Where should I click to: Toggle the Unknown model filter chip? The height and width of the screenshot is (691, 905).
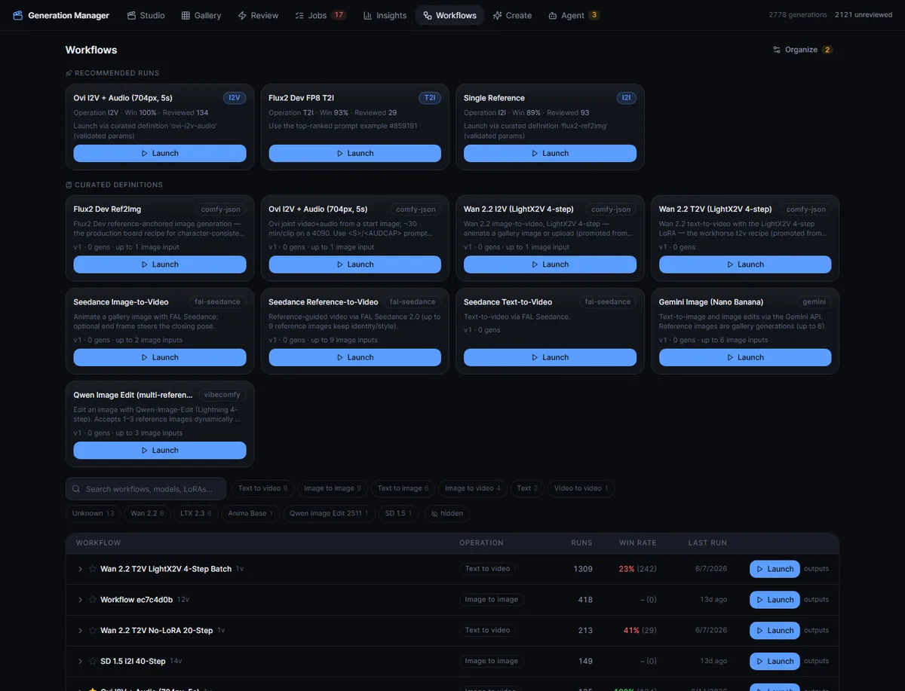[94, 513]
